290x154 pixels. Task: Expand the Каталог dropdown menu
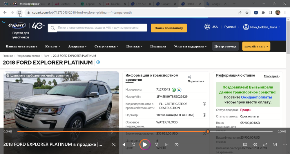click(x=52, y=46)
